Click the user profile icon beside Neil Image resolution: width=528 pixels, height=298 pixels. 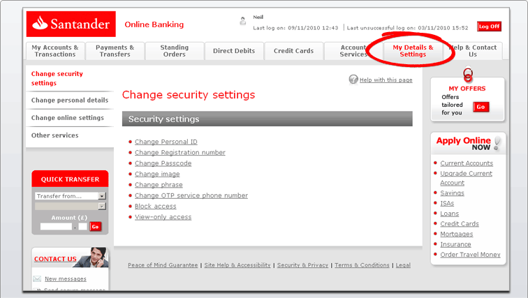[242, 21]
